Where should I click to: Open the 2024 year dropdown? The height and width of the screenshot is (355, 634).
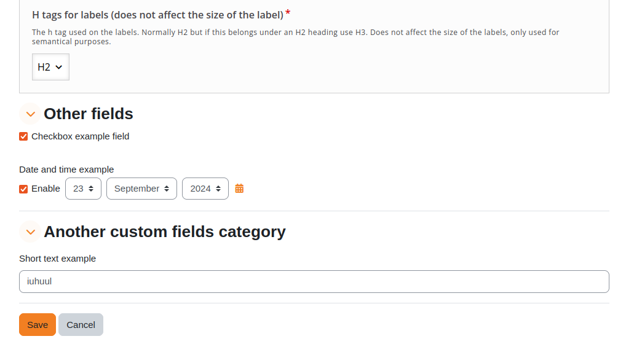[205, 189]
